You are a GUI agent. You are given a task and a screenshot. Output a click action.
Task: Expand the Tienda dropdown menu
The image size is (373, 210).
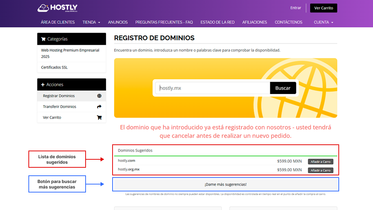(x=91, y=22)
